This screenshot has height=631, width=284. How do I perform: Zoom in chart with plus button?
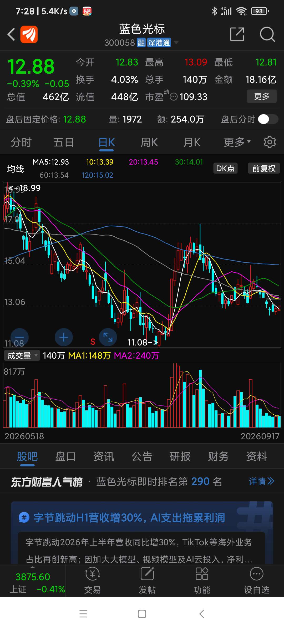[x=64, y=337]
